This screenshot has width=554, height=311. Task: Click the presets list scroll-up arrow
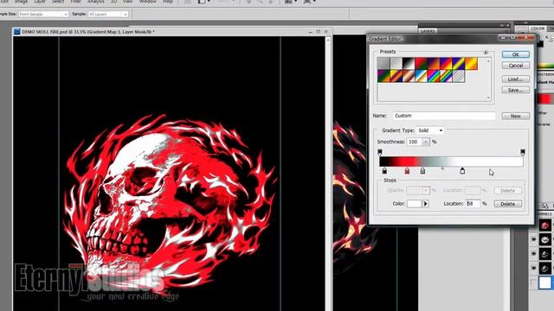(488, 61)
